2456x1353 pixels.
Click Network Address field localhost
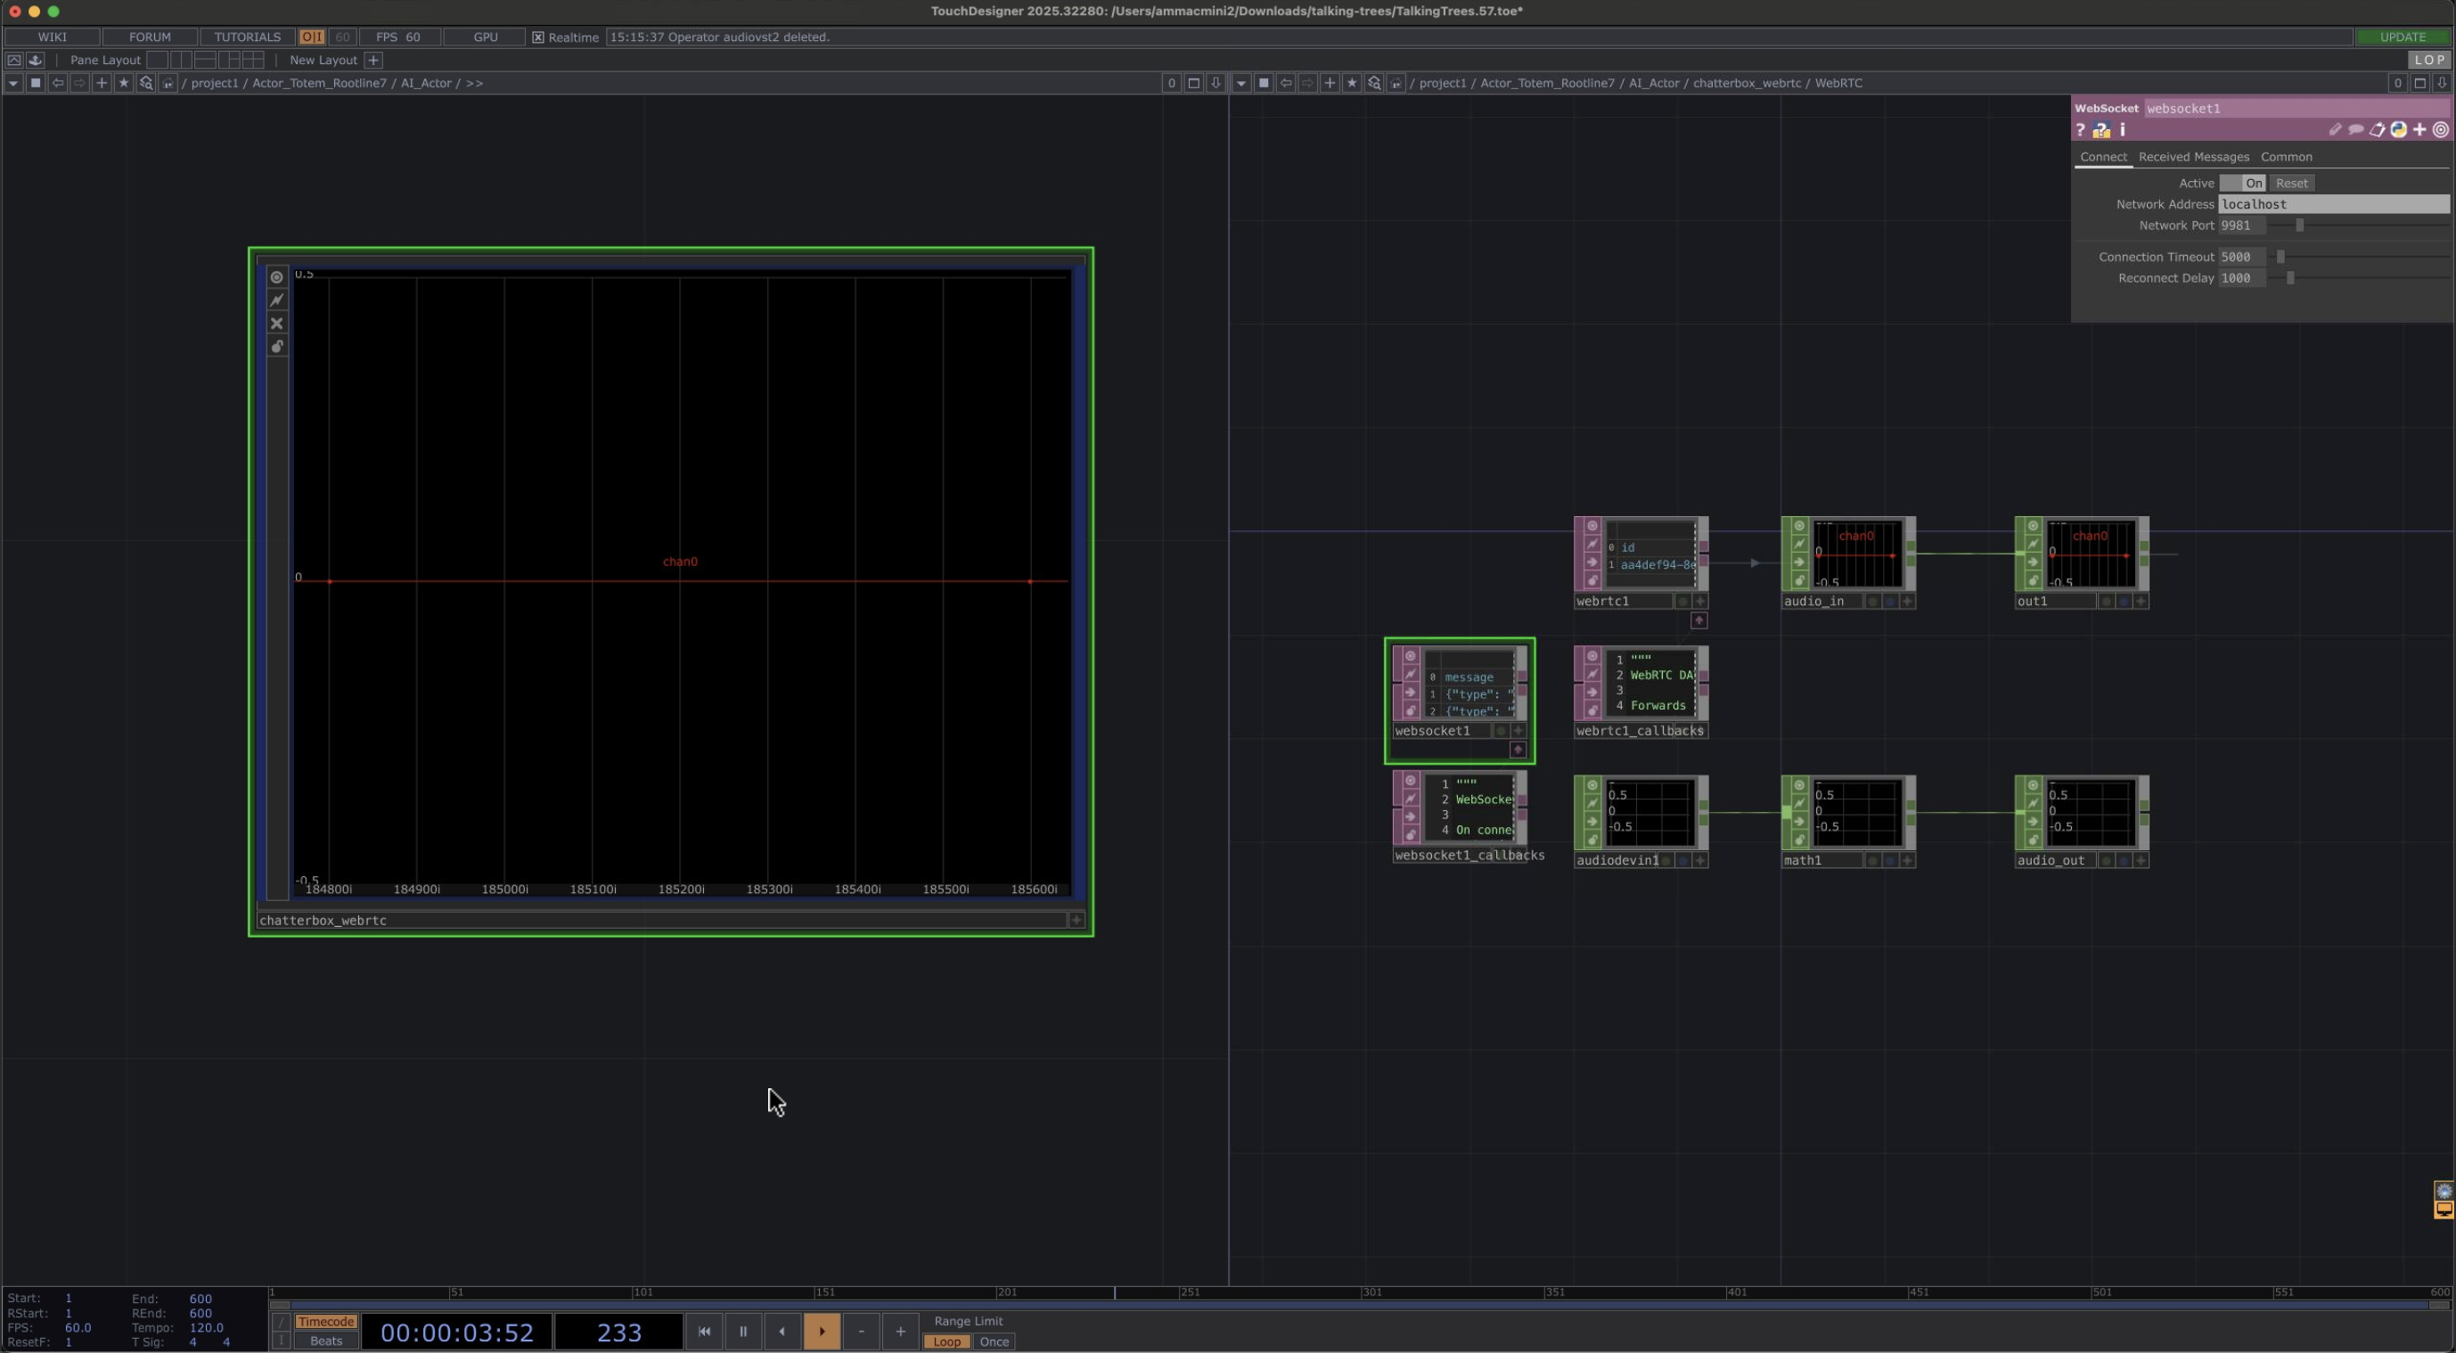click(2333, 204)
